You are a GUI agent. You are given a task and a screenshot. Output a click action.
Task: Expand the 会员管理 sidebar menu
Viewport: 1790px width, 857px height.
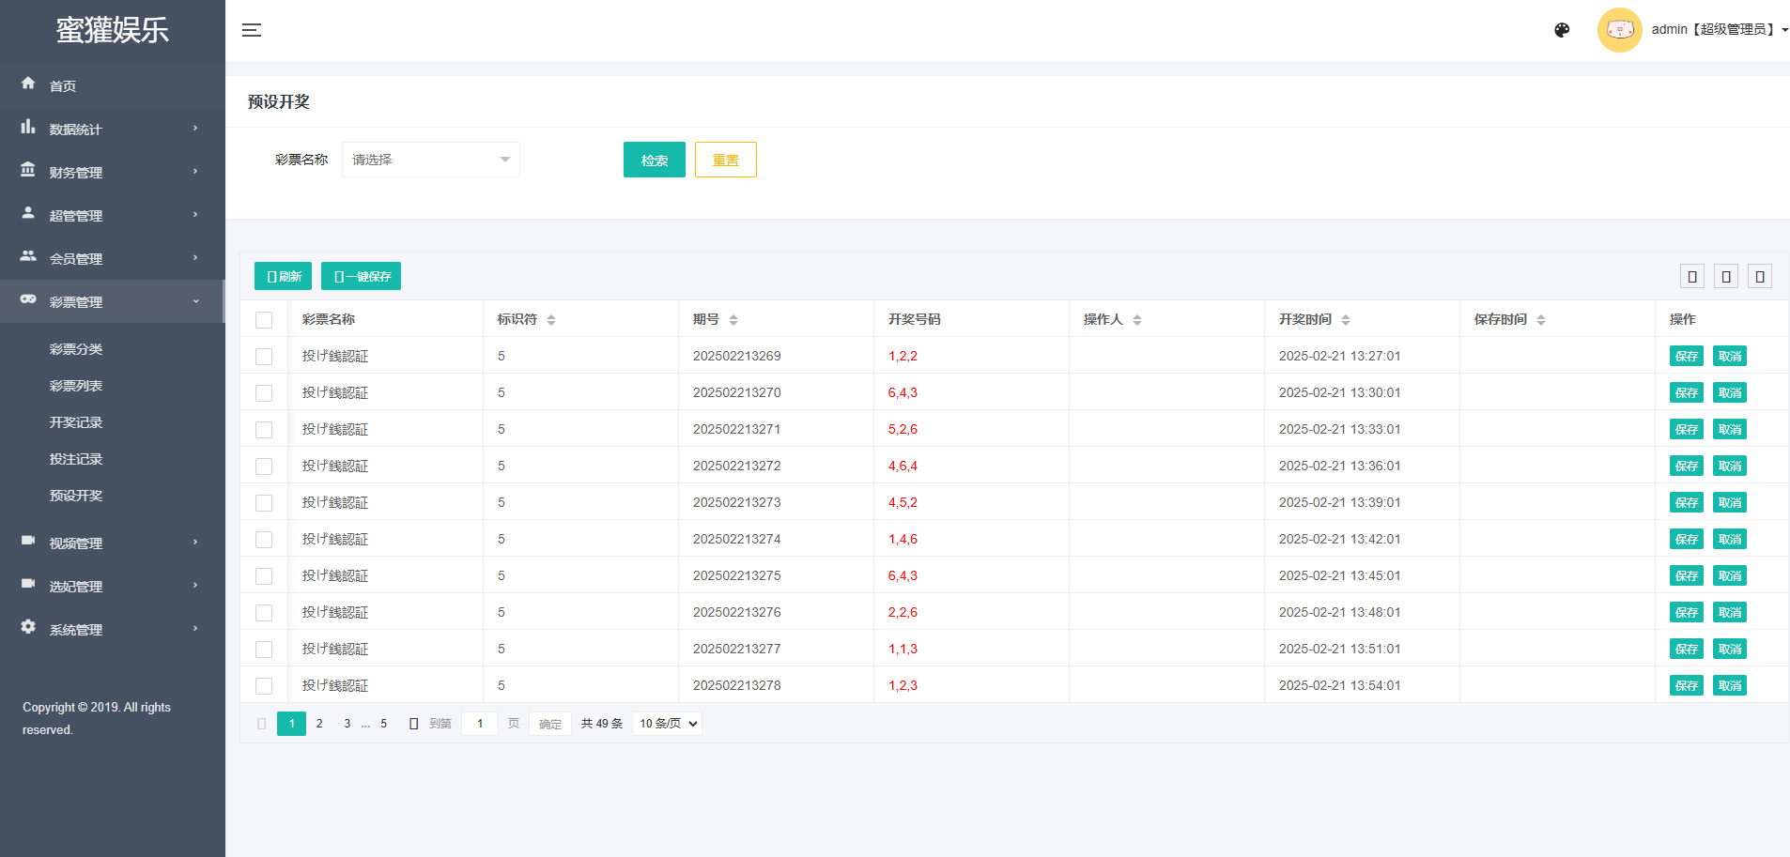[x=113, y=258]
